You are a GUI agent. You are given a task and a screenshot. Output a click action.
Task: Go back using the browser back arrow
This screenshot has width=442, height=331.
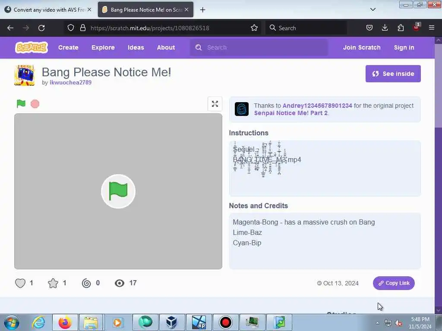tap(10, 28)
